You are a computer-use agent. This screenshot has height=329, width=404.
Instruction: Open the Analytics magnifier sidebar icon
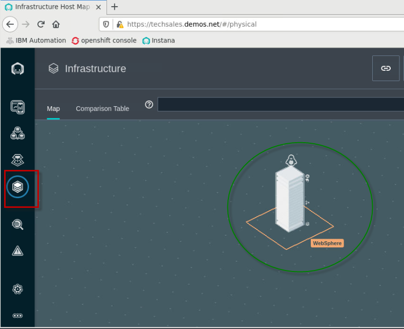pyautogui.click(x=17, y=224)
